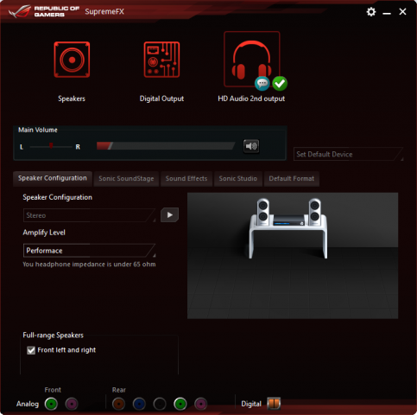This screenshot has width=417, height=415.
Task: Select the Digital Output device icon
Action: [161, 60]
